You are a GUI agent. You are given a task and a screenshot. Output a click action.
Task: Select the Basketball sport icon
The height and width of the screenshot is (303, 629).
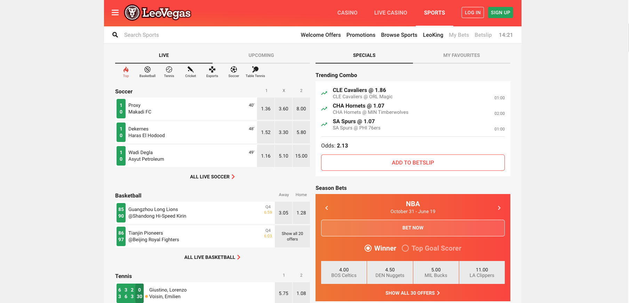(148, 72)
